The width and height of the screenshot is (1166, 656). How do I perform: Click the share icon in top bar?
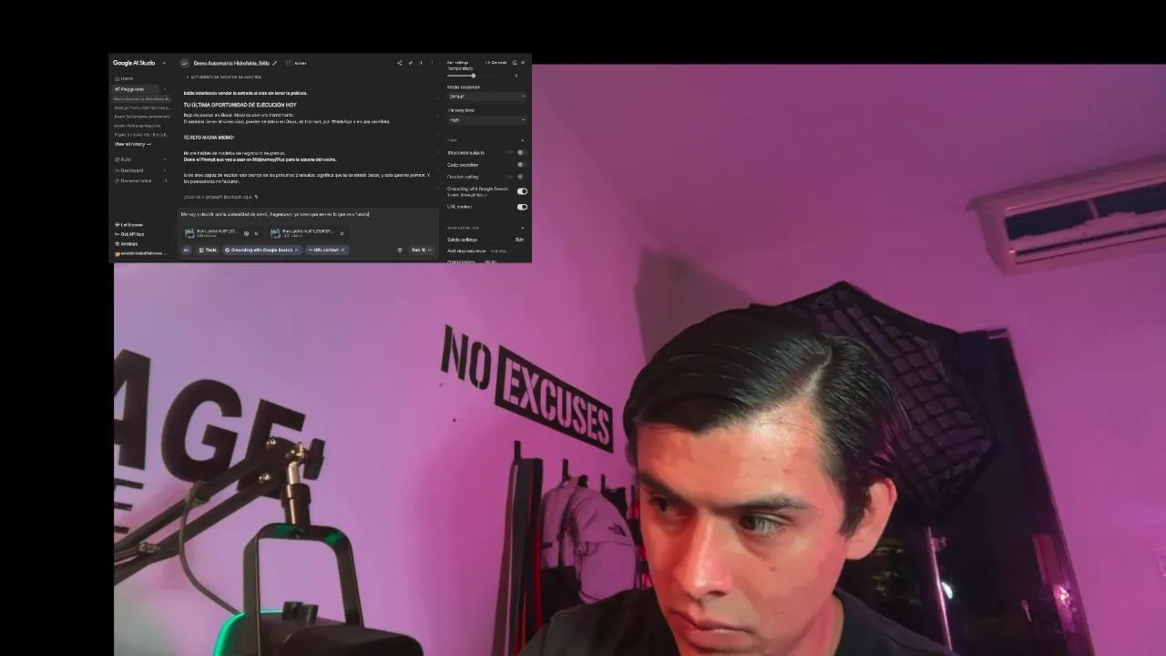pos(399,63)
